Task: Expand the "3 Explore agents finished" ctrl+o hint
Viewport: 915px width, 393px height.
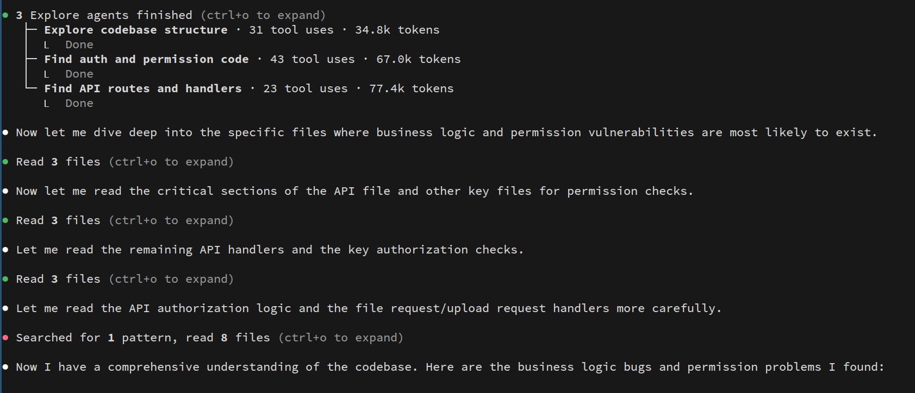Action: point(263,15)
